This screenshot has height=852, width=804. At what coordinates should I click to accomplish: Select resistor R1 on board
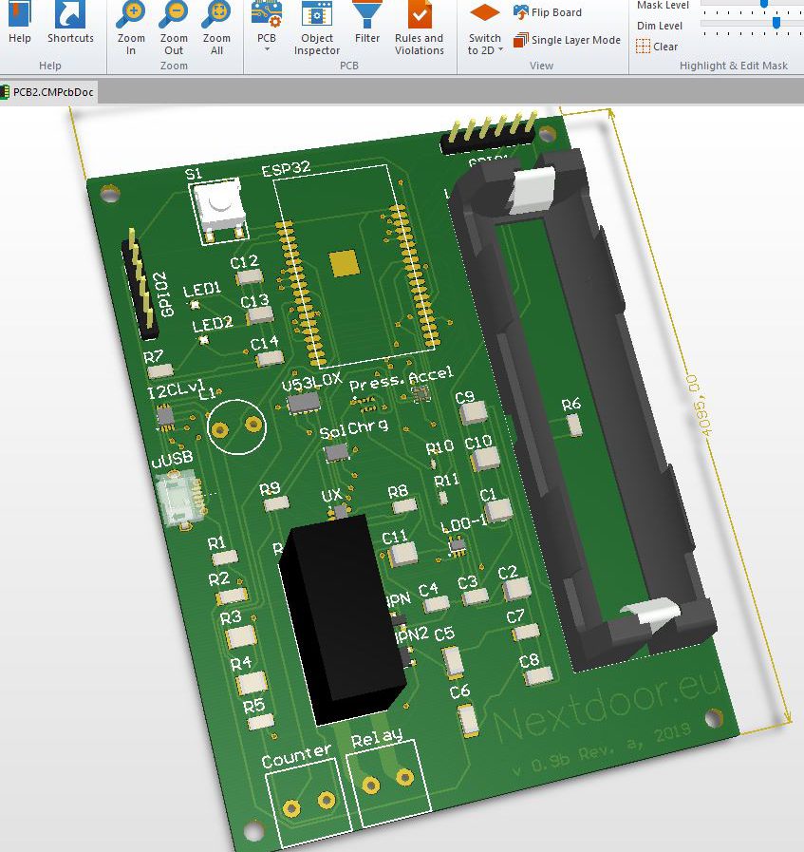click(225, 557)
